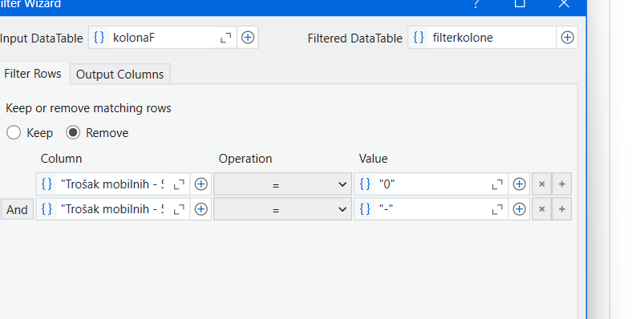Select the Keep radio button
The width and height of the screenshot is (640, 319).
pos(14,132)
